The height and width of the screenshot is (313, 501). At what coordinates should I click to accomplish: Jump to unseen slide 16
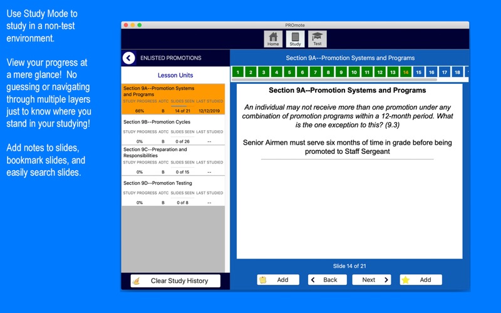431,72
